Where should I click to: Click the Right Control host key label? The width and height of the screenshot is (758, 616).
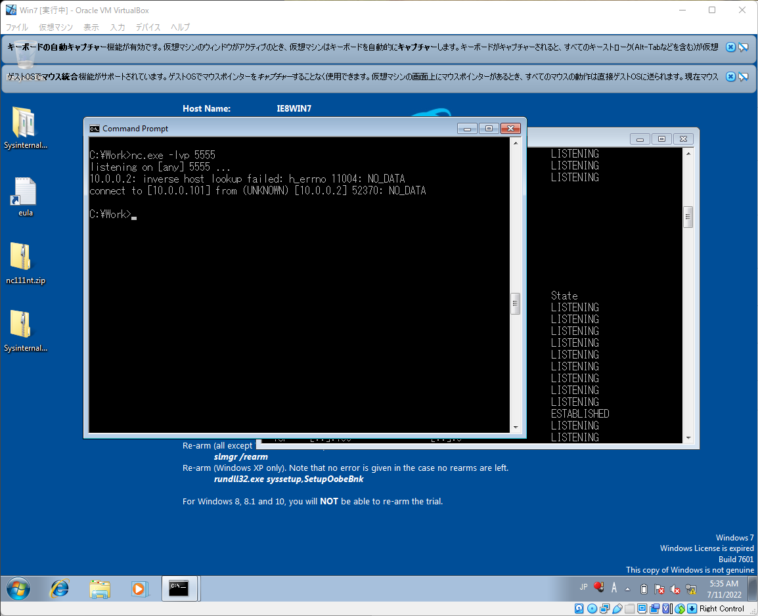(722, 609)
